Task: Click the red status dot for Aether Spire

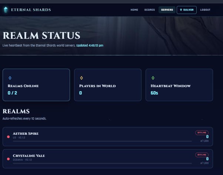Action: [9, 137]
